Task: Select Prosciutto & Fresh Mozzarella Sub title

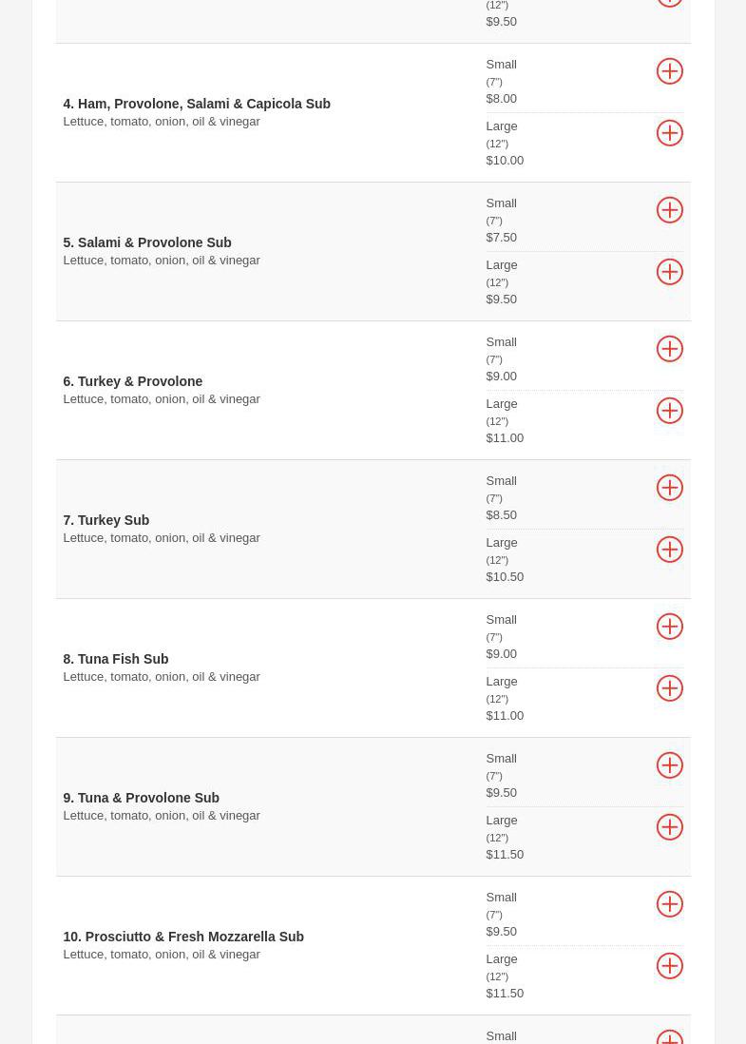Action: (x=183, y=937)
